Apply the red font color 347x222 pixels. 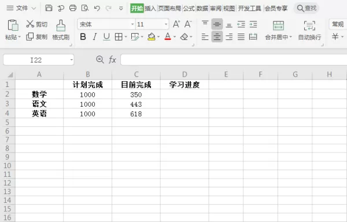click(168, 37)
